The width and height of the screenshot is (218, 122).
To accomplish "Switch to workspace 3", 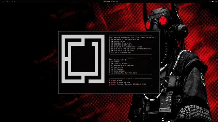I will click(10, 1).
